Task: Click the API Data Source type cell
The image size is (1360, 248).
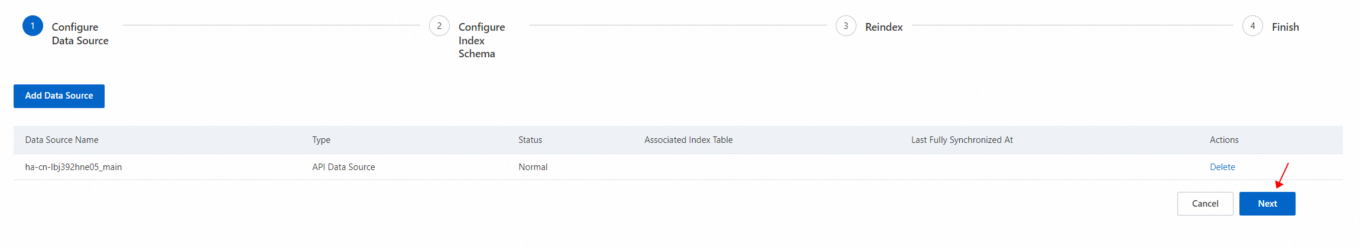Action: (x=343, y=167)
